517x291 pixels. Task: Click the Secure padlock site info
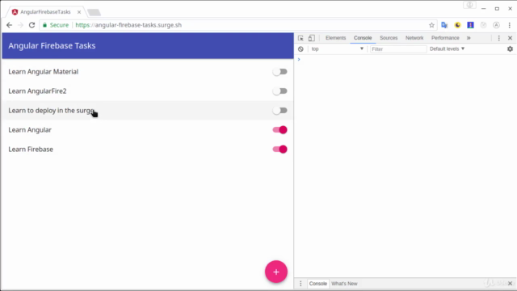click(x=56, y=25)
